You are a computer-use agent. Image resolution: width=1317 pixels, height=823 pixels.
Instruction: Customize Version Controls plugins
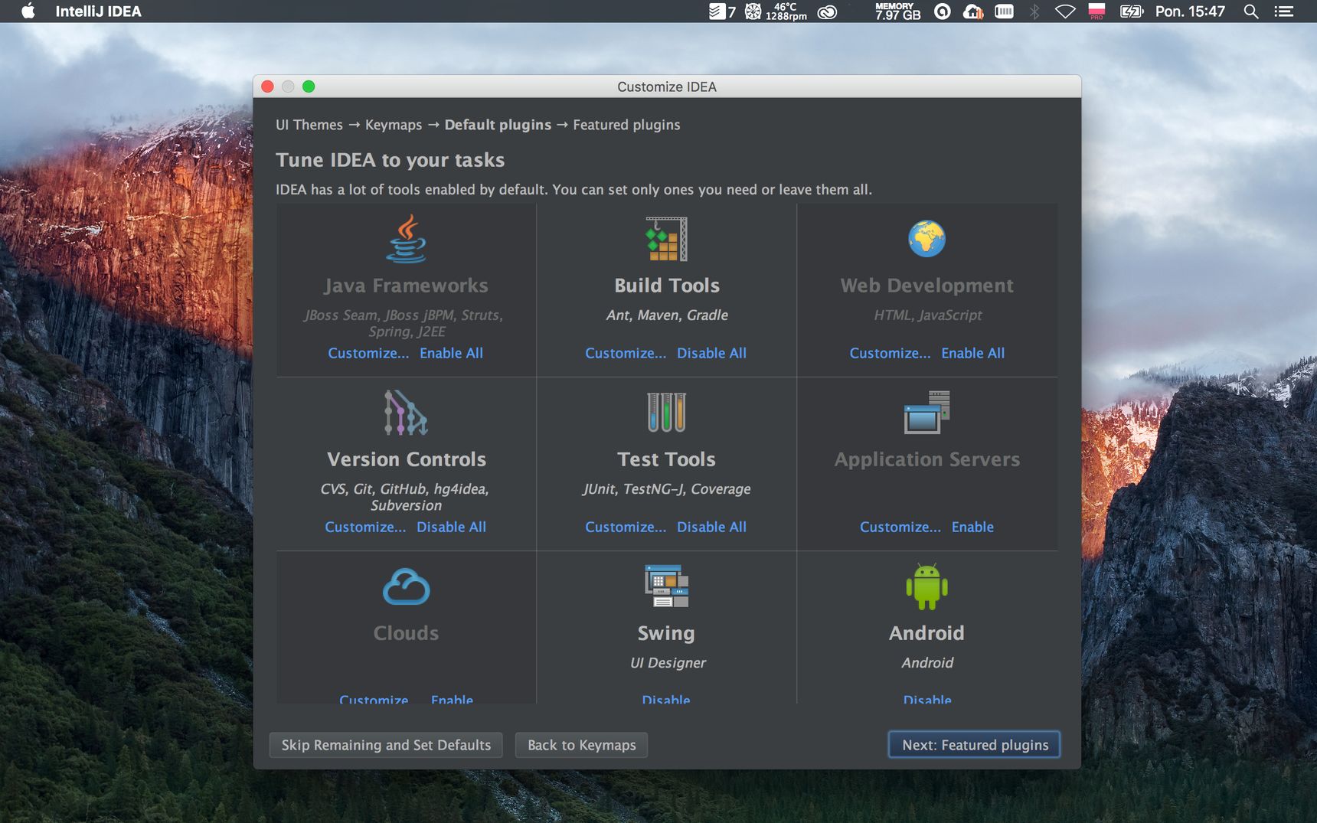tap(365, 527)
